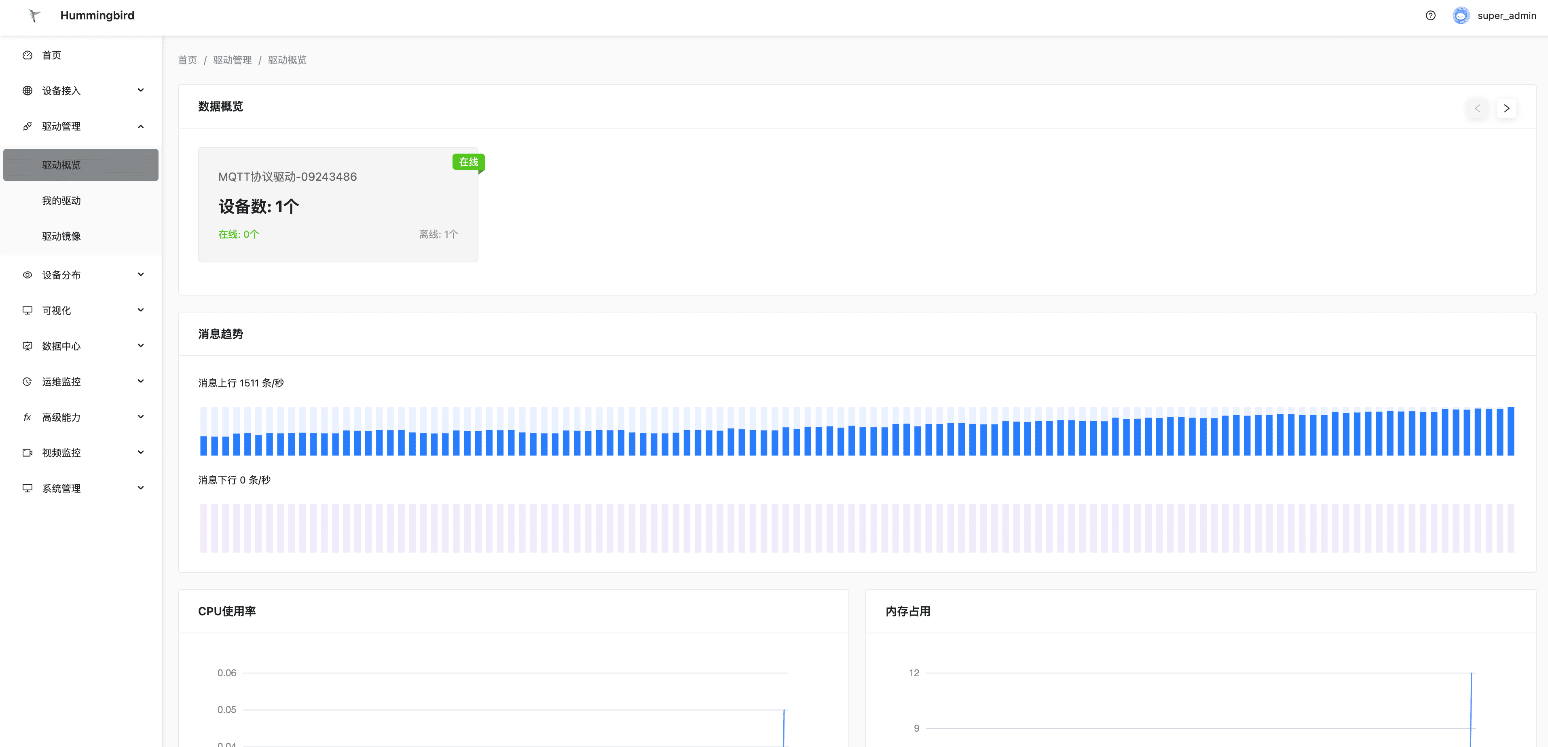Open the MQTT协议驱动-09243486 driver card

(338, 205)
